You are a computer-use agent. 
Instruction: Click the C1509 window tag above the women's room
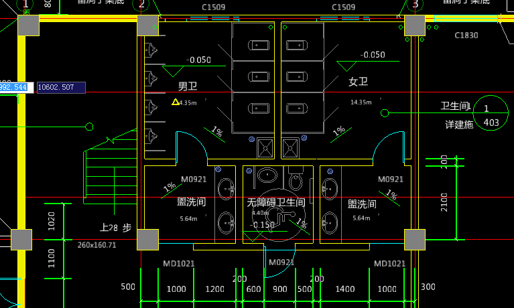coord(343,7)
